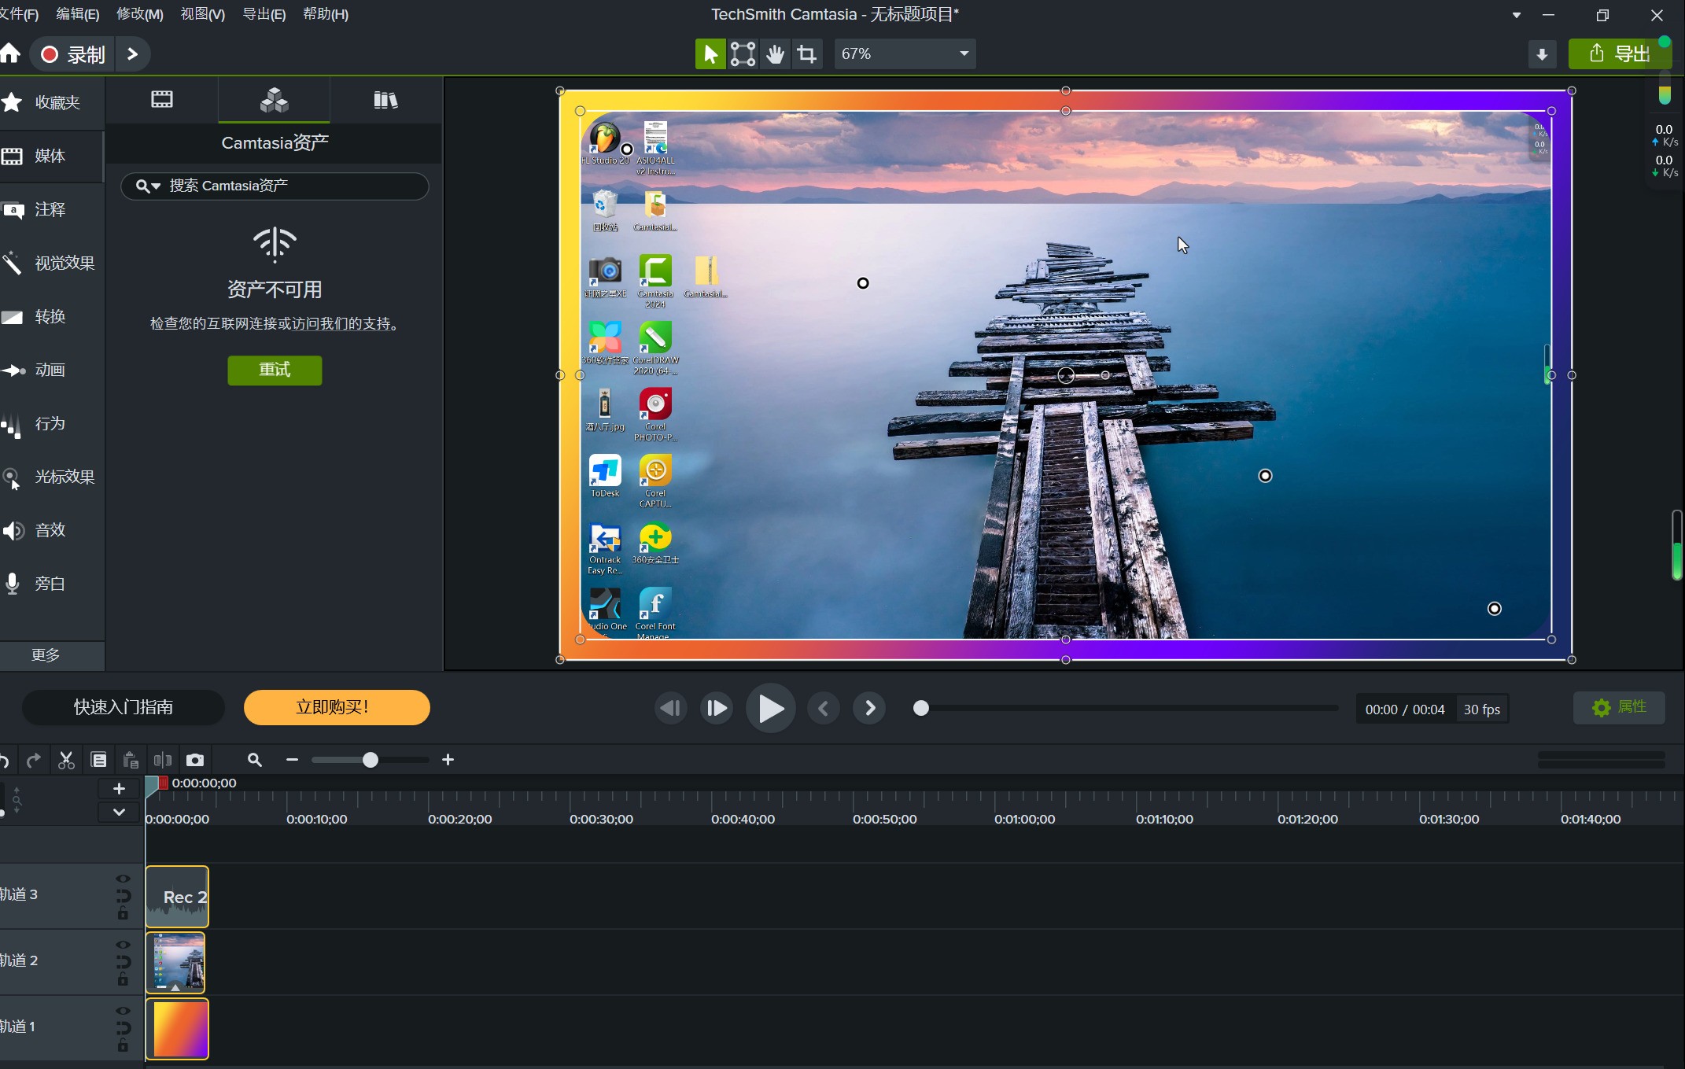Open the 旁白 (voice narration) panel

49,583
